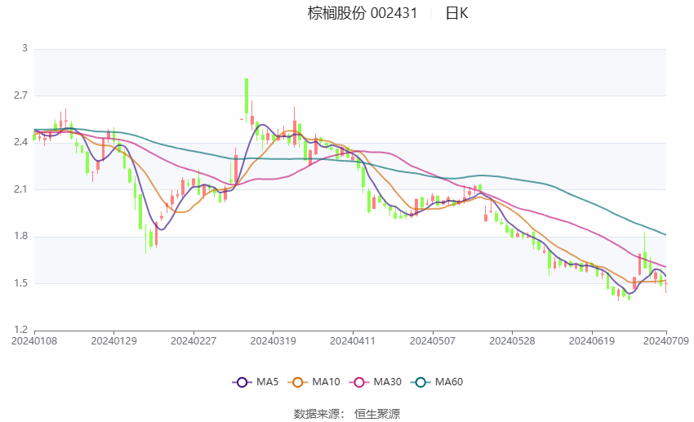Click x-axis date label 20240709
Screen dimensions: 694x422
[666, 341]
